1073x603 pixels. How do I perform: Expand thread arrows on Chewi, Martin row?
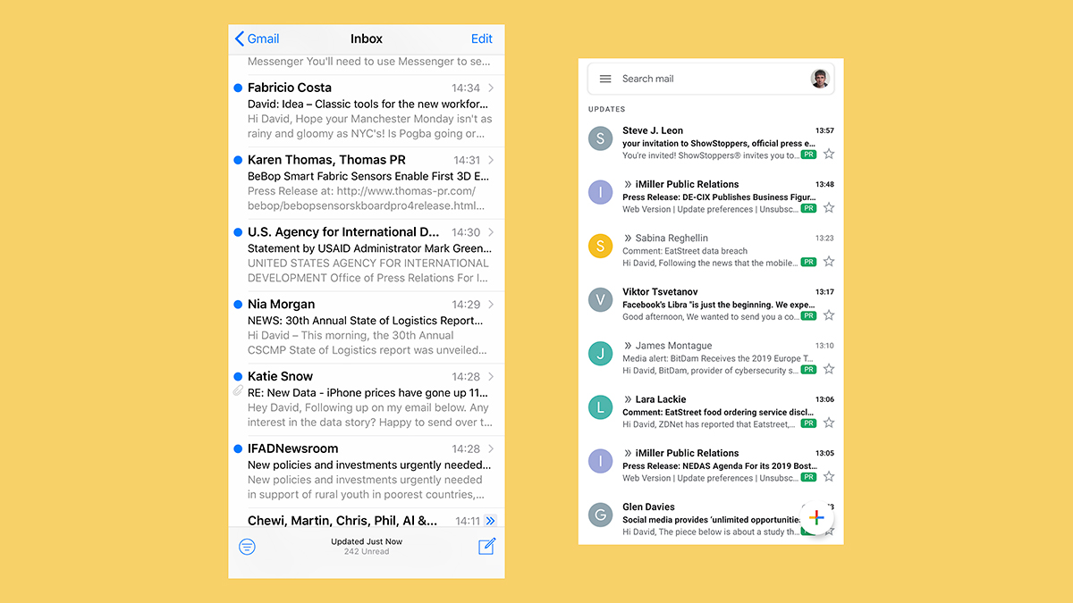(x=489, y=521)
